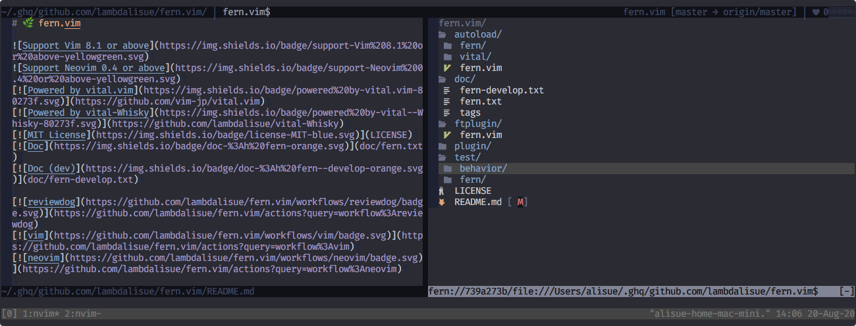Viewport: 856px width, 326px height.
Task: Click the 'neovim' badge link text
Action: [43, 258]
